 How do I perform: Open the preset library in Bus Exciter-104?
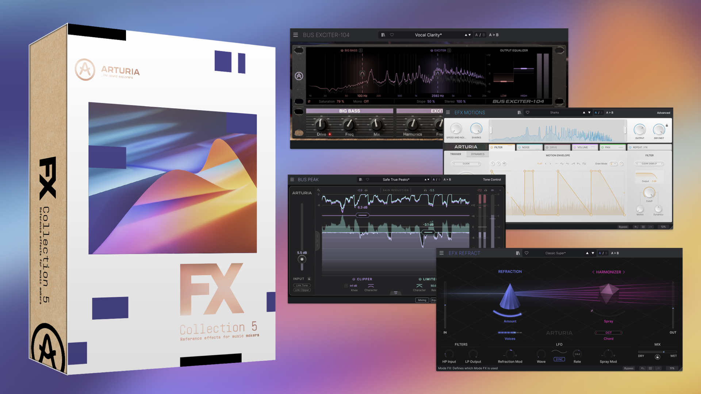[x=383, y=35]
